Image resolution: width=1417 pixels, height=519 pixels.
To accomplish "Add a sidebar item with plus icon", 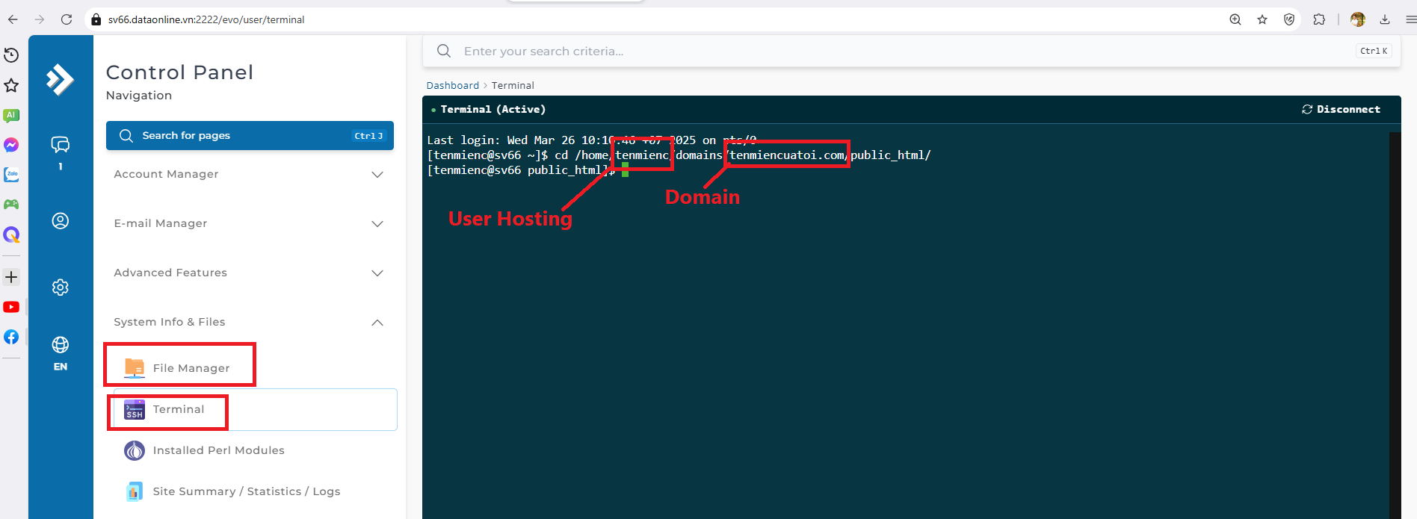I will click(x=11, y=277).
